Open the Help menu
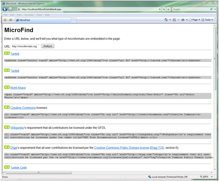Screen dimensions: 219x181 [47, 15]
